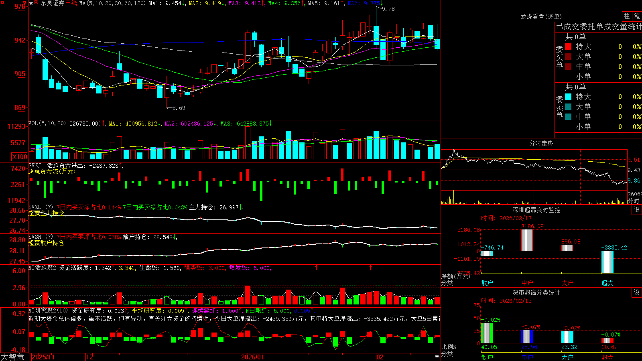Click the lock icon on the timeline axis
The image size is (642, 361).
tap(437, 356)
